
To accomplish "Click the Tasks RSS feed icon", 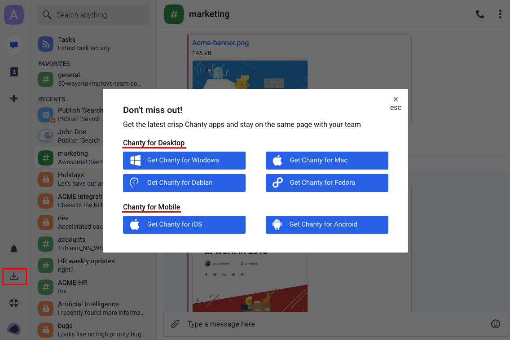I will (46, 44).
